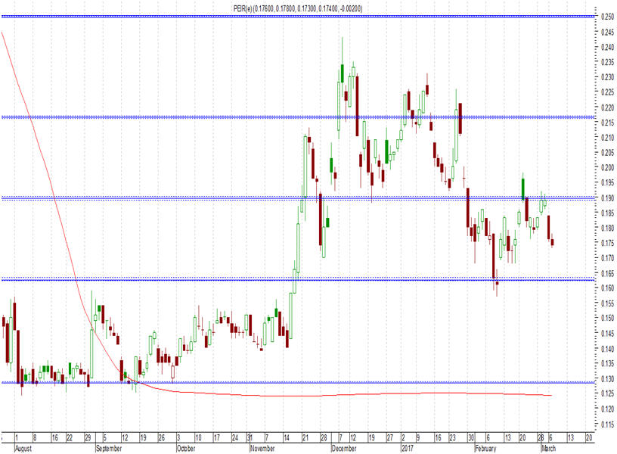Click the 0.190 price axis label

pos(608,197)
